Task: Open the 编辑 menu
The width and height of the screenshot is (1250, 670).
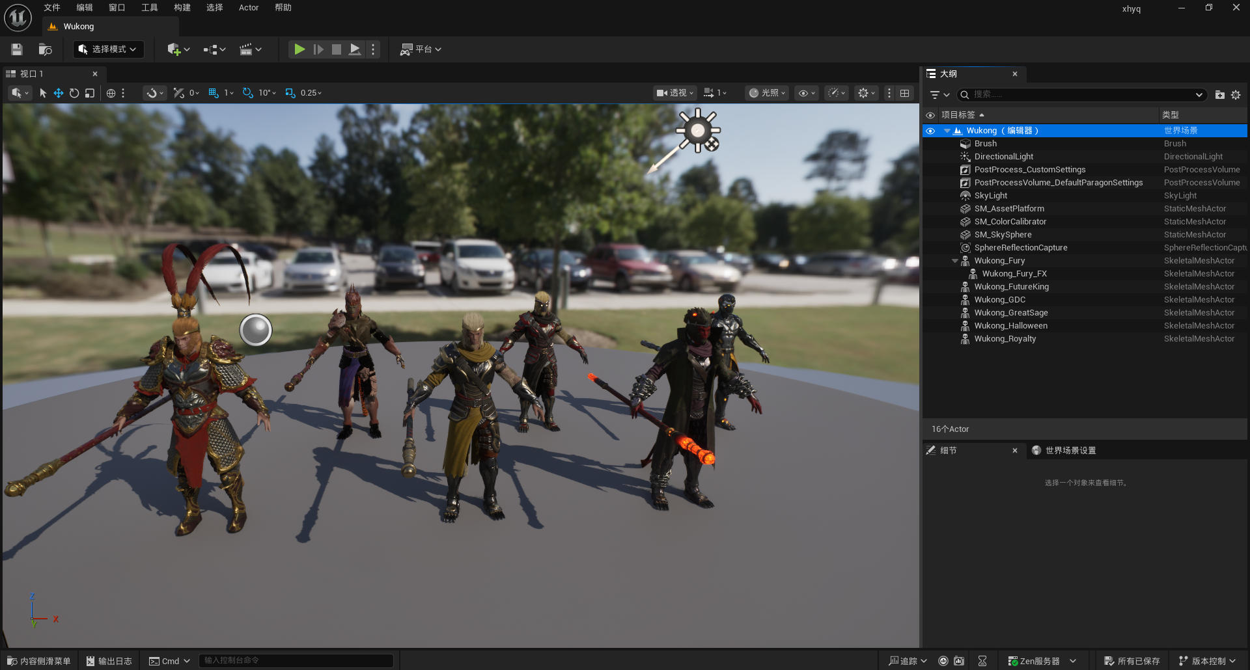Action: coord(85,8)
